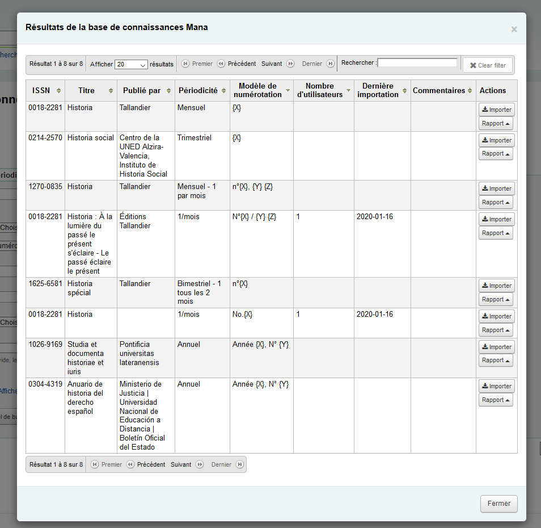Open the Afficher results count dropdown

[x=131, y=64]
